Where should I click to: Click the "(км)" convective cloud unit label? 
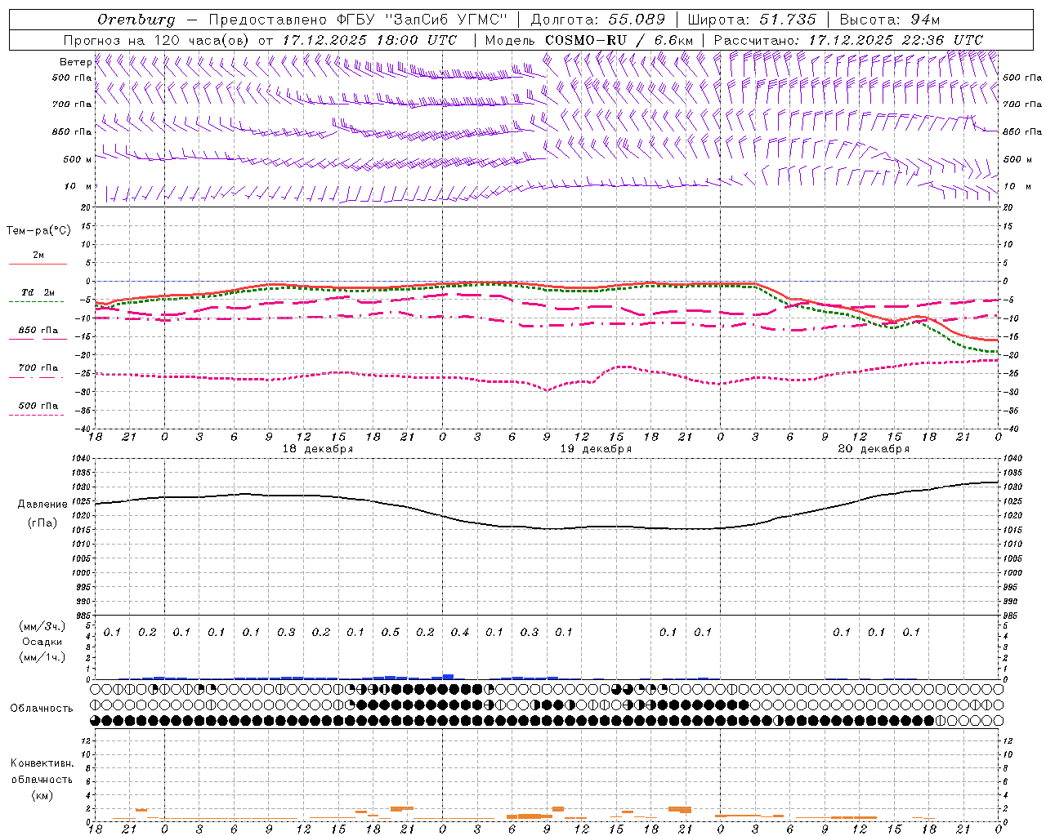click(42, 795)
